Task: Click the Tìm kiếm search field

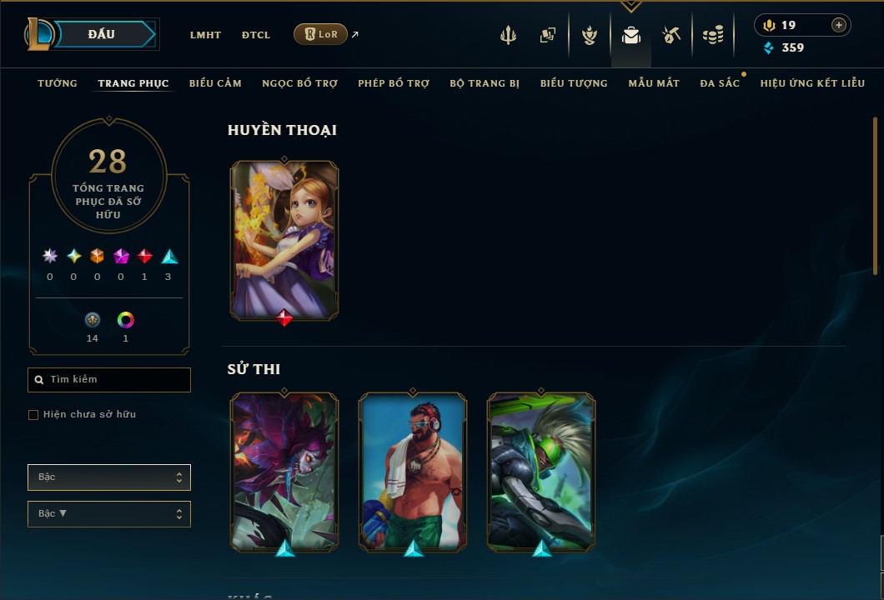Action: pos(108,380)
